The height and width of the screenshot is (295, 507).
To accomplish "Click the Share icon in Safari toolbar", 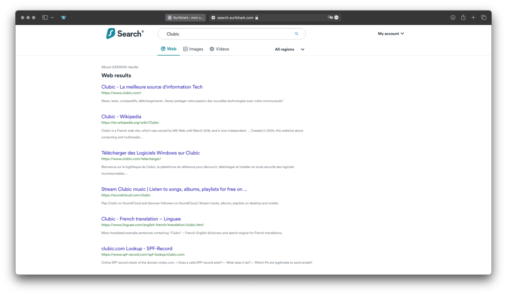I will [463, 18].
